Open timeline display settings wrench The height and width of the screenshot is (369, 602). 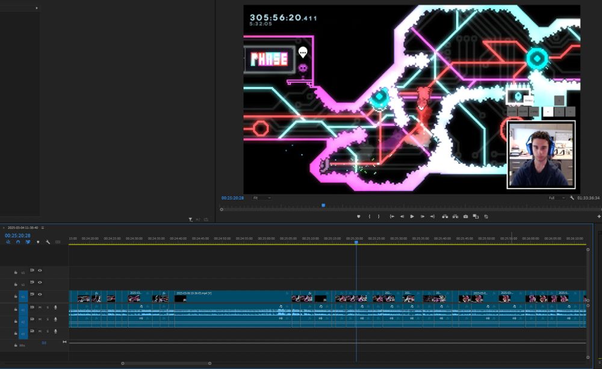tap(48, 242)
